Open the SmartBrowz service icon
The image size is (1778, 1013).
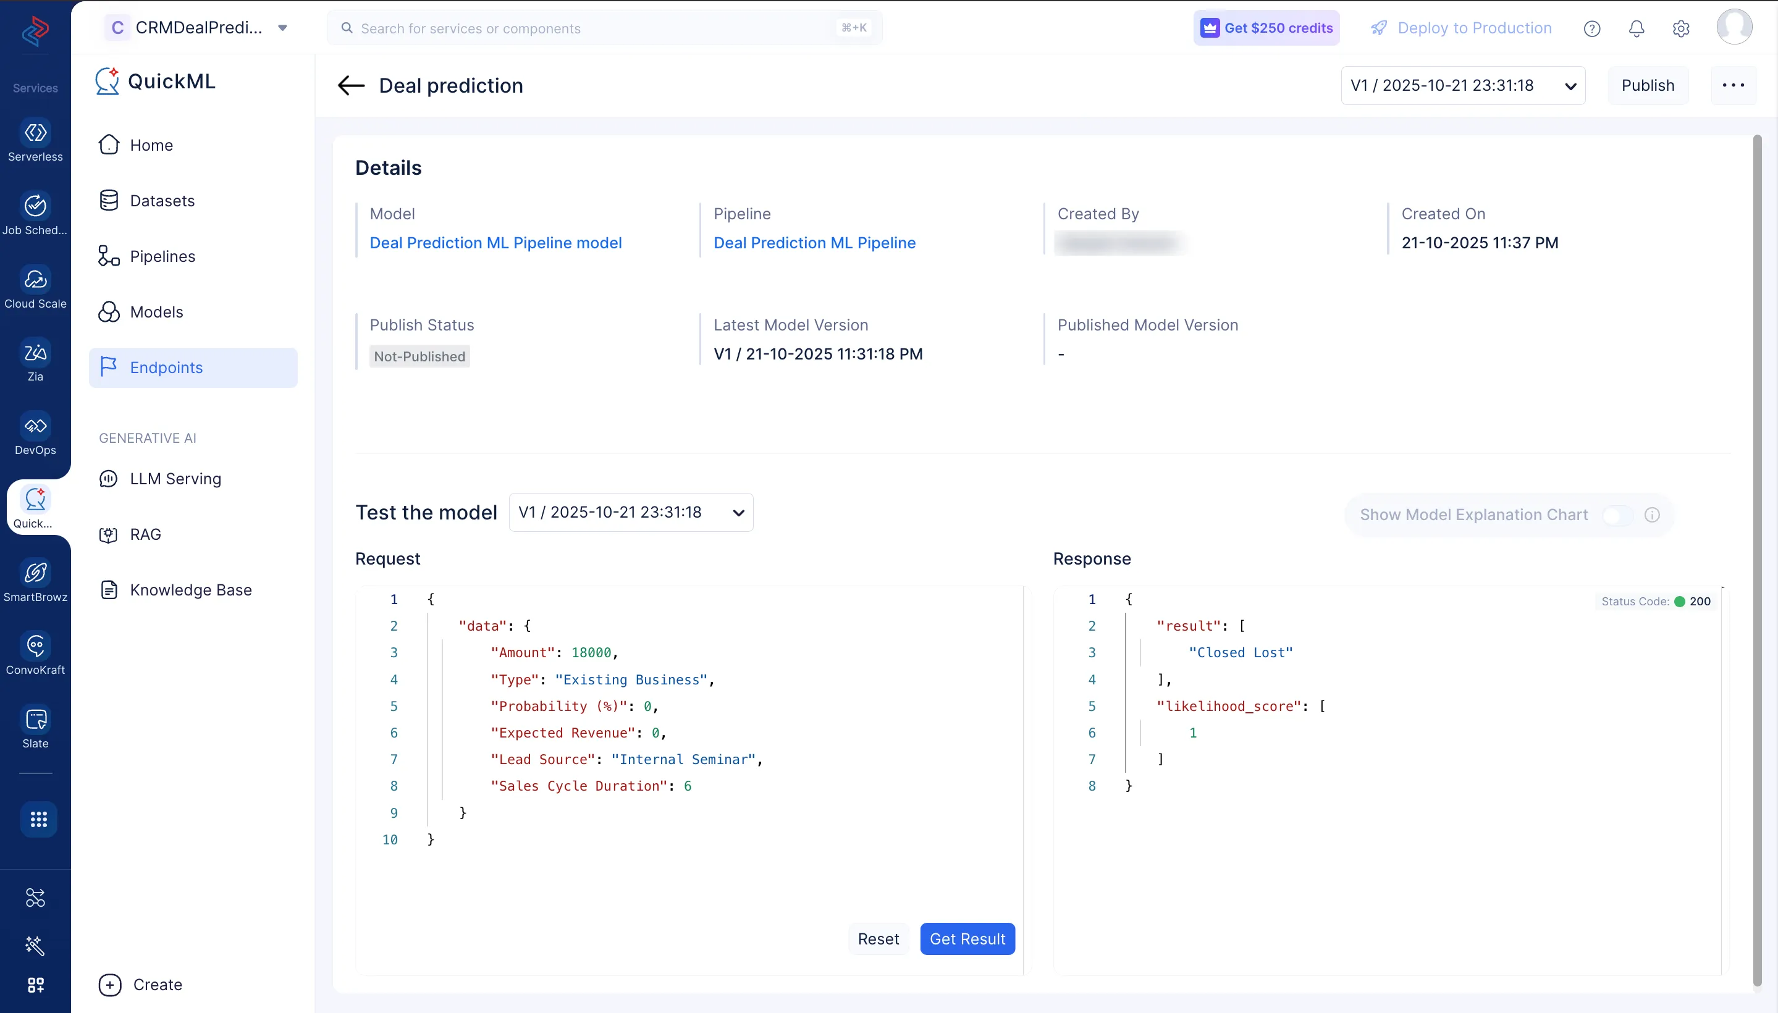pyautogui.click(x=35, y=573)
